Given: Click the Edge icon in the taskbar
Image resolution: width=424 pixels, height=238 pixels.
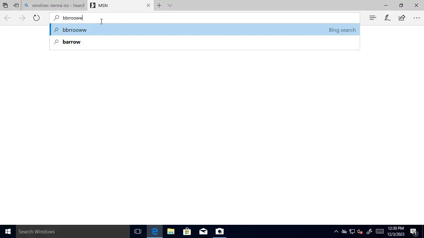Looking at the screenshot, I should tap(155, 231).
